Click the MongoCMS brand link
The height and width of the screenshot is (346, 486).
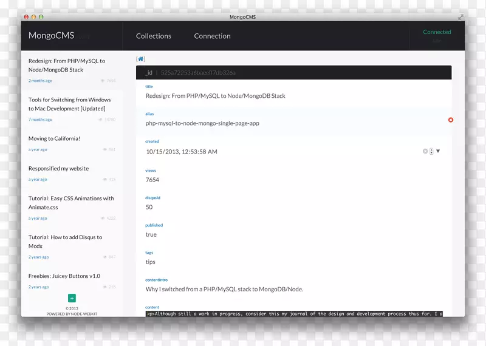pyautogui.click(x=51, y=36)
